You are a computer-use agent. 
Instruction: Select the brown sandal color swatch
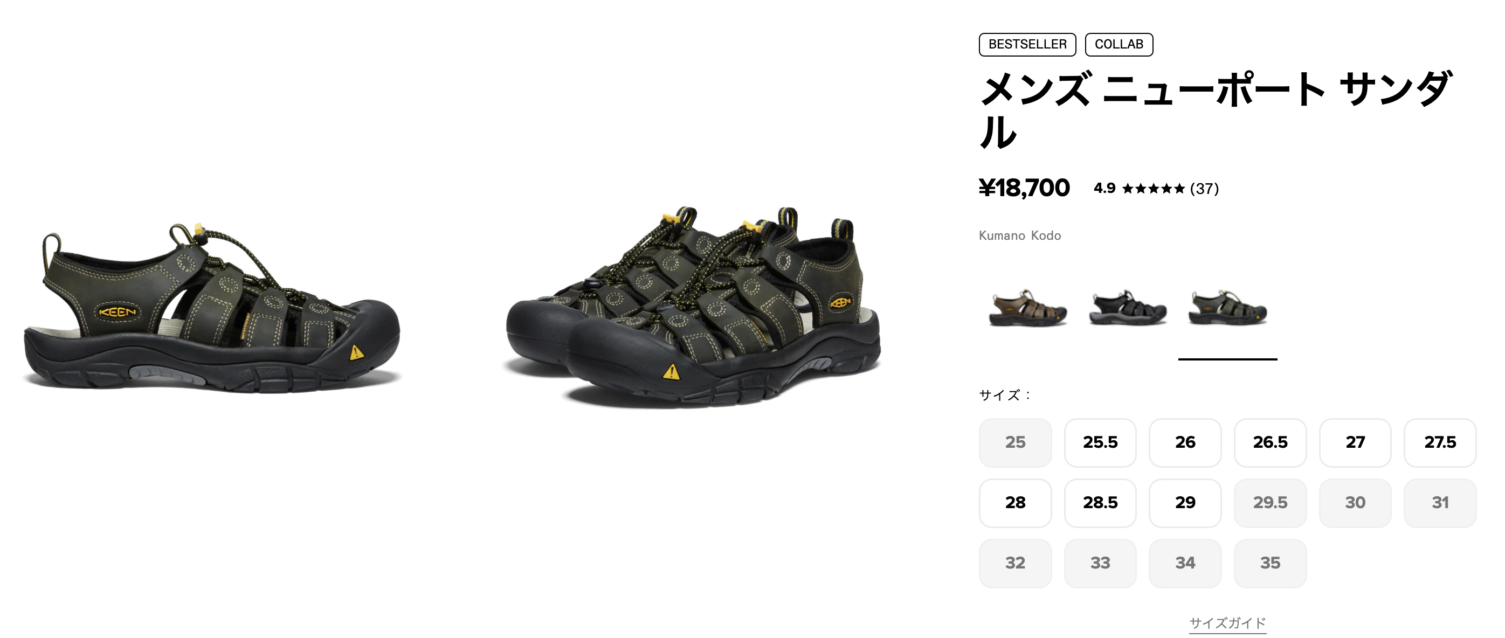click(x=1027, y=308)
